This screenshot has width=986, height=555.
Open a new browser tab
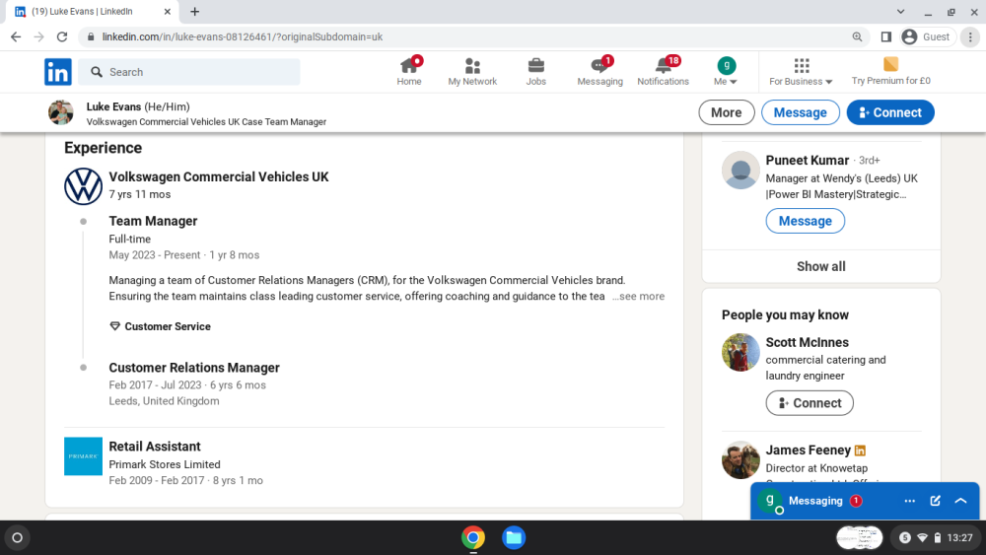tap(195, 11)
